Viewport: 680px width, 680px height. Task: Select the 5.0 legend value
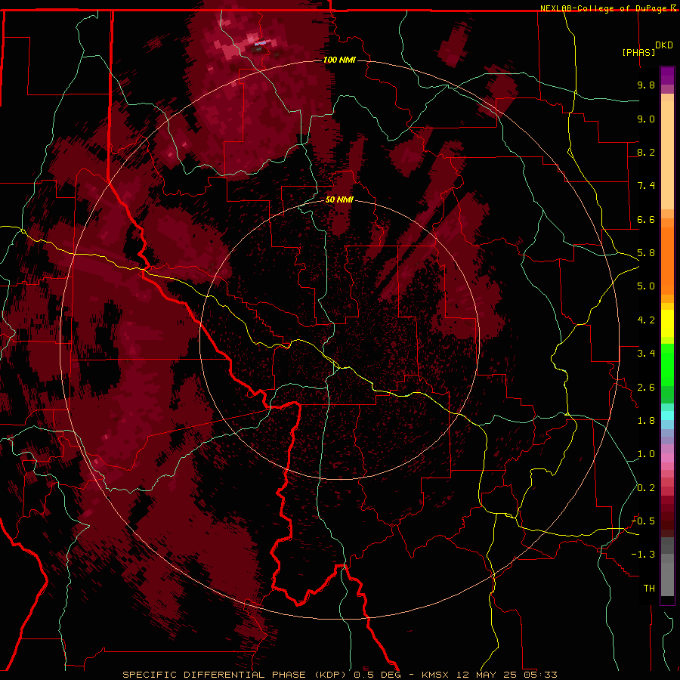point(646,286)
